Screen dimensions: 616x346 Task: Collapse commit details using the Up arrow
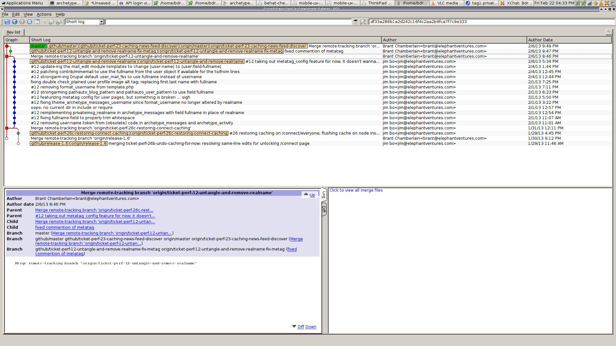[312, 195]
